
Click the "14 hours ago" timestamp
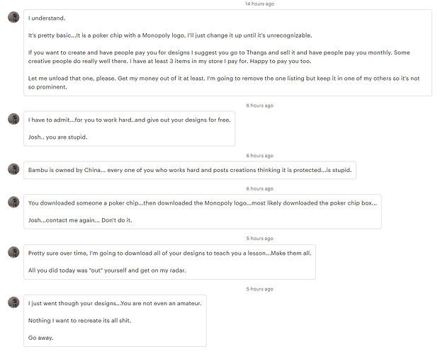click(x=259, y=4)
